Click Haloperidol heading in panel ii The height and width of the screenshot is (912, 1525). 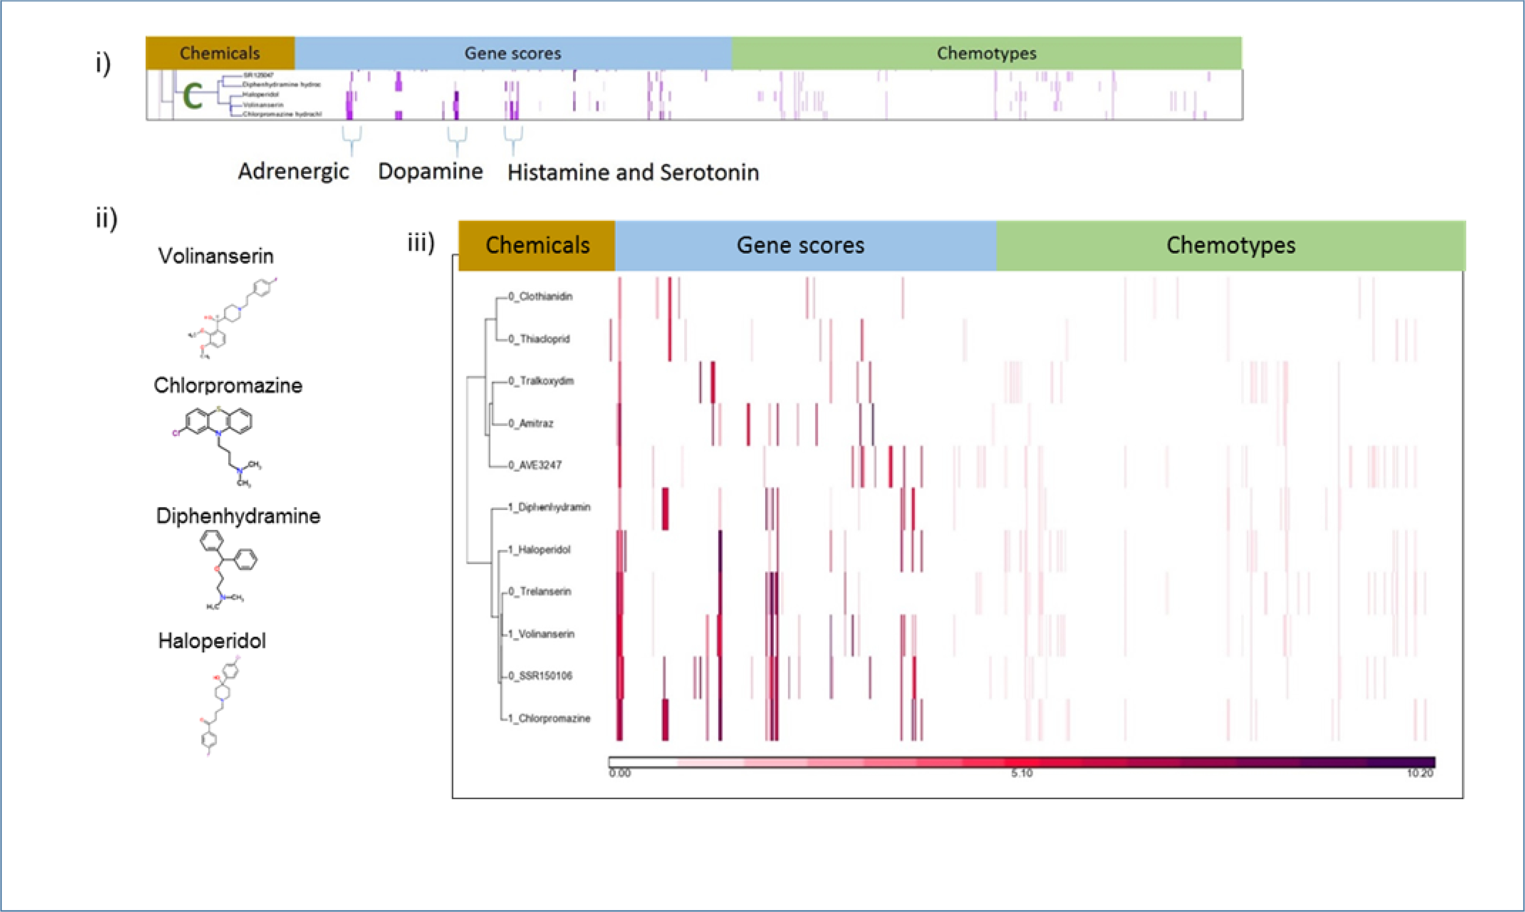(212, 641)
